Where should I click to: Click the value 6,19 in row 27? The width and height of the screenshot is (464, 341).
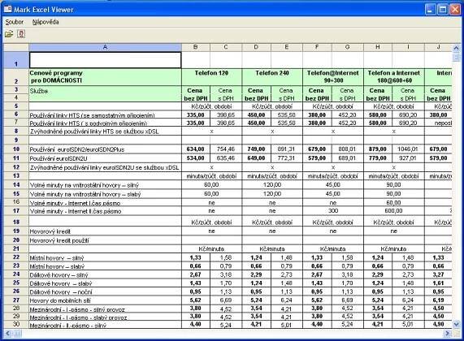438,300
